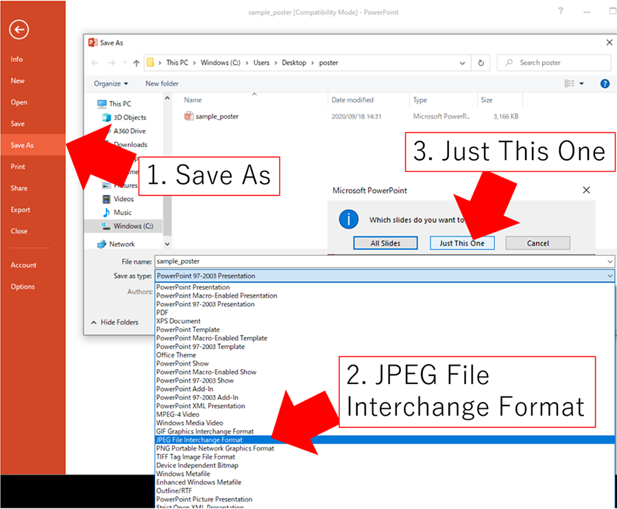Choose PNG Portable Network Graphics Format
This screenshot has width=617, height=509.
pos(215,449)
